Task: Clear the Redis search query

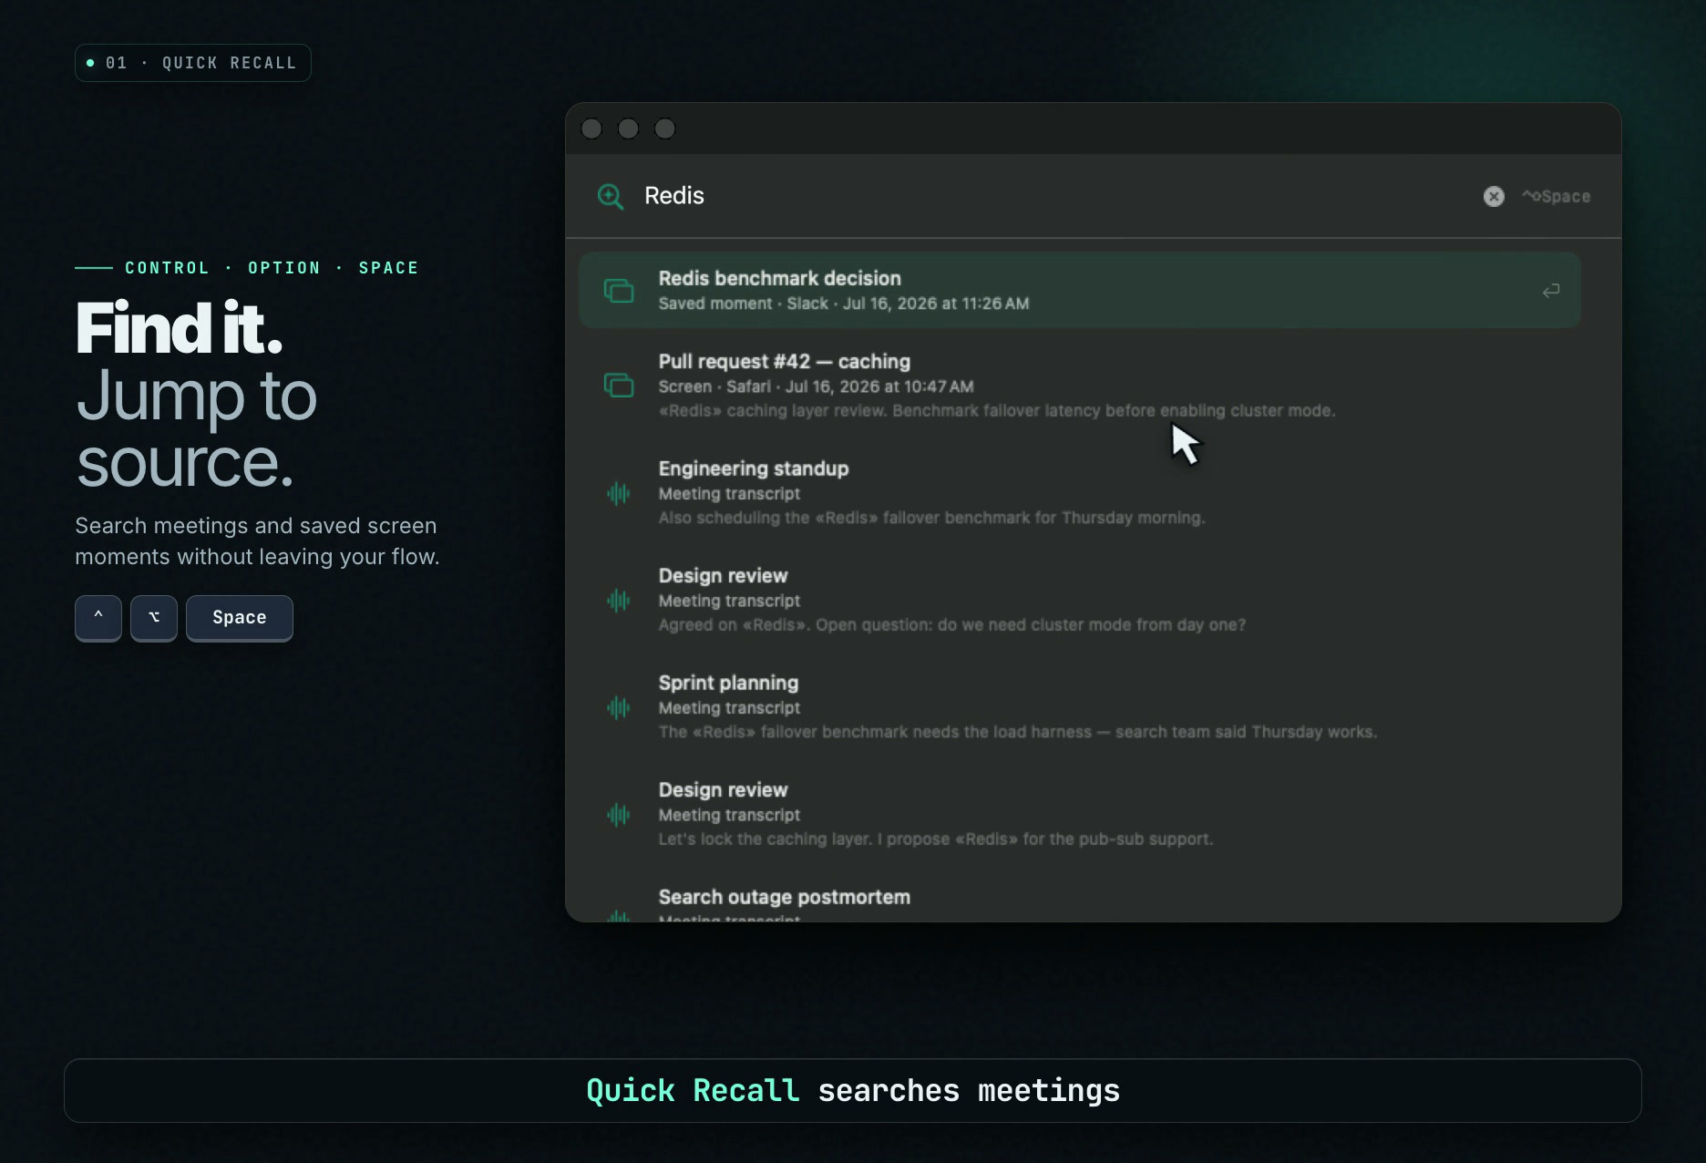Action: tap(1494, 196)
